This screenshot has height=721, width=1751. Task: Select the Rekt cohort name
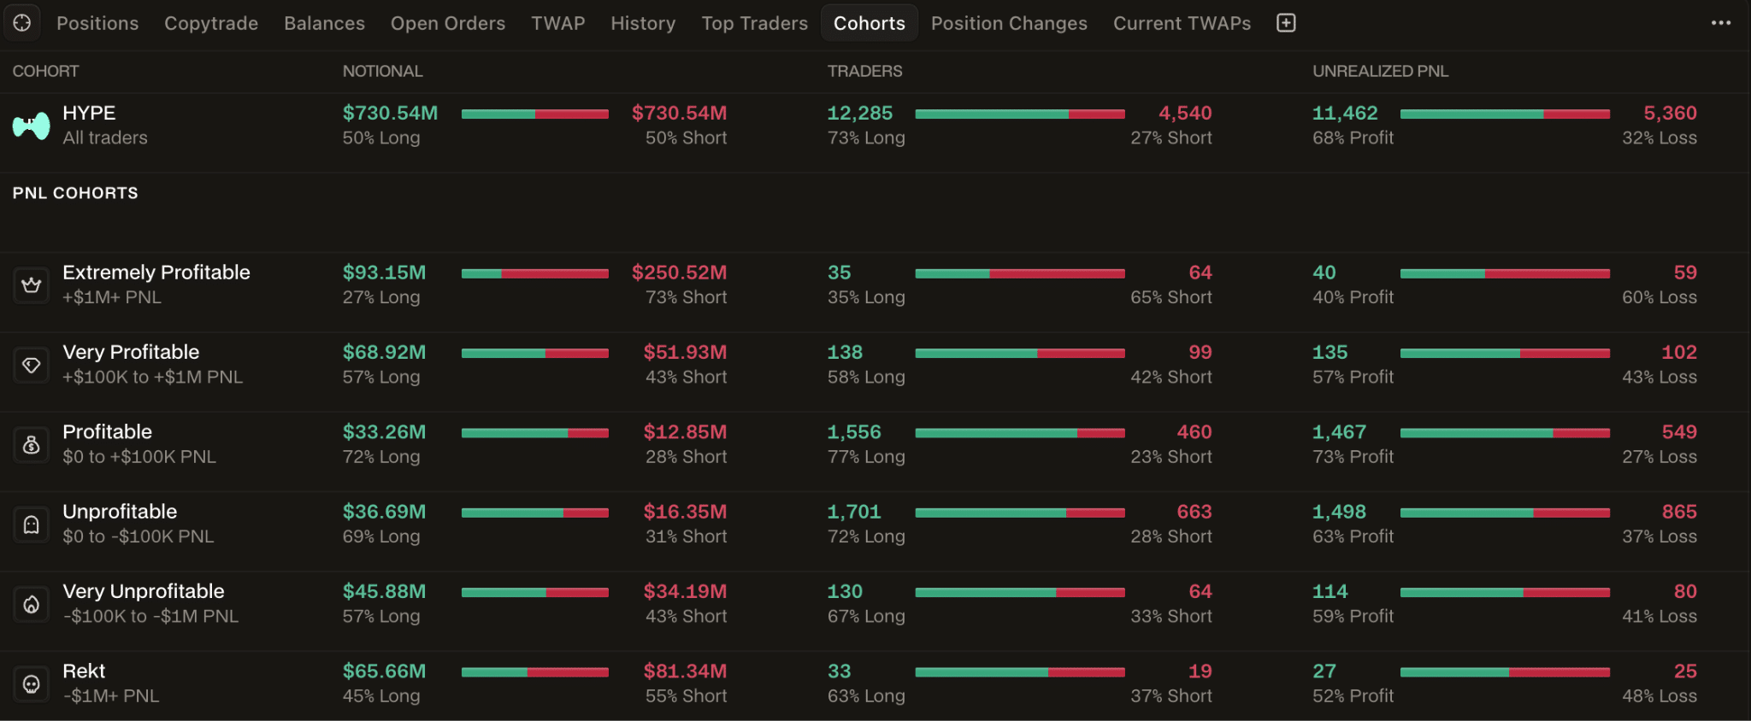[84, 671]
